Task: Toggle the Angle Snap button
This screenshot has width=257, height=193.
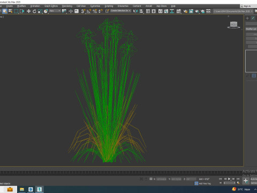Action: pyautogui.click(x=89, y=11)
